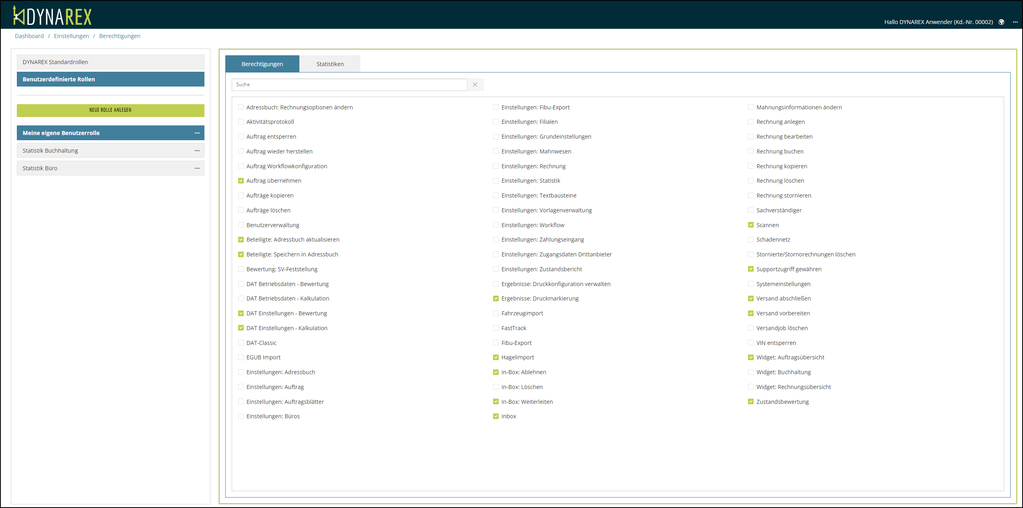Viewport: 1023px width, 508px height.
Task: Uncheck the Auftrag übernehmen permission
Action: point(241,181)
